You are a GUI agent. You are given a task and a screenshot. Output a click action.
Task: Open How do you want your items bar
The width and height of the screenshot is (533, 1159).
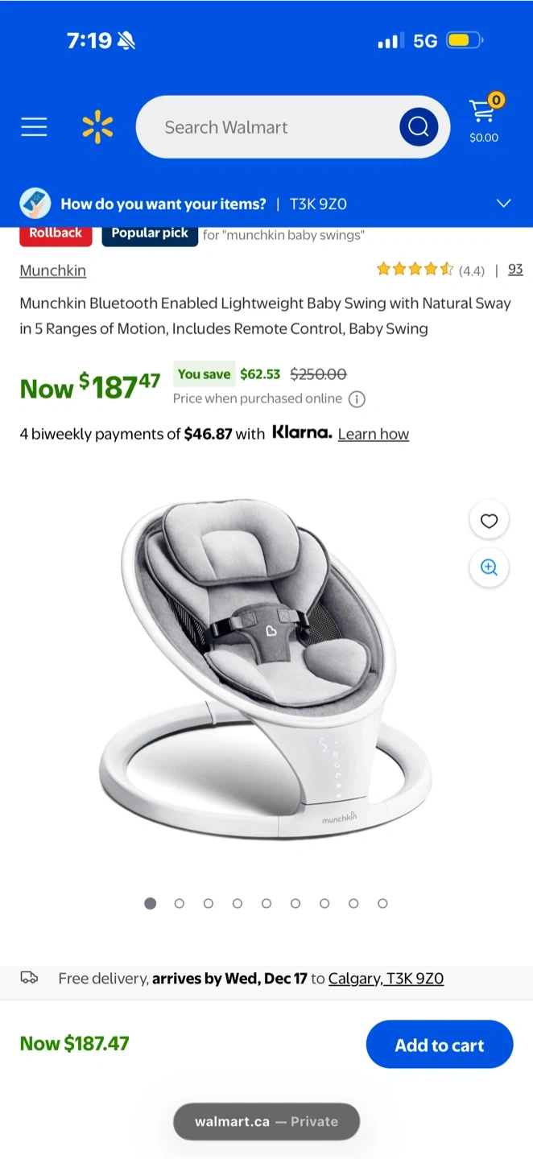[266, 204]
